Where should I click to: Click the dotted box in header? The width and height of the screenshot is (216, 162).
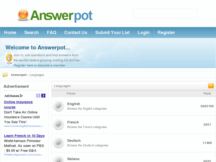165,13
